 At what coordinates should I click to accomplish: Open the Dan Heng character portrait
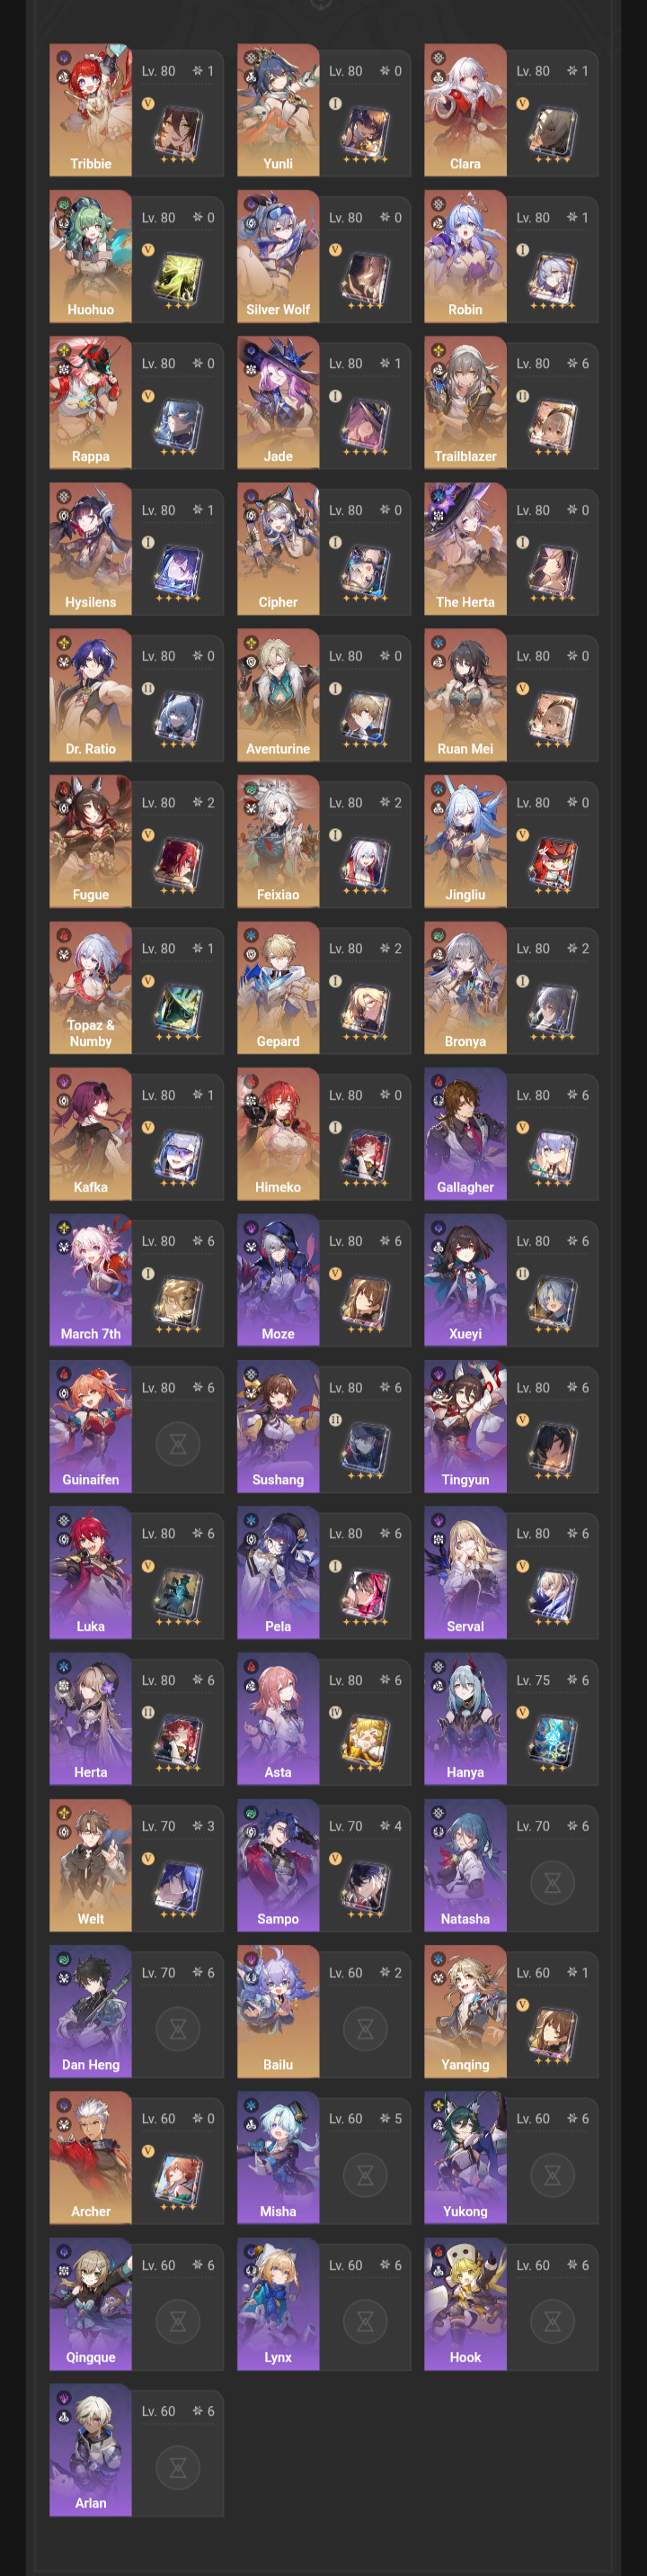(91, 2011)
